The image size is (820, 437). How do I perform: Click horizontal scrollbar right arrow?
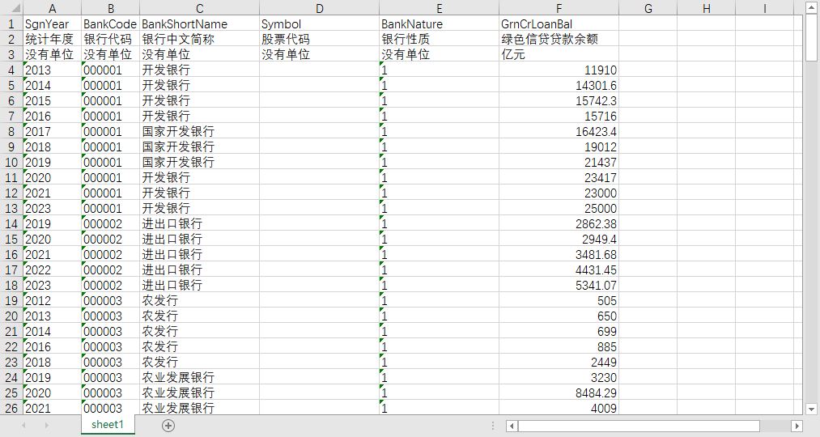tap(797, 426)
